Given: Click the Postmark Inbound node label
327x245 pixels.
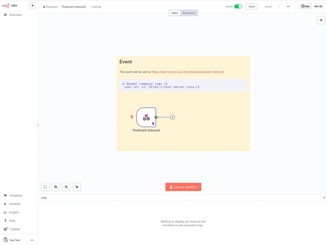Looking at the screenshot, I should click(146, 130).
